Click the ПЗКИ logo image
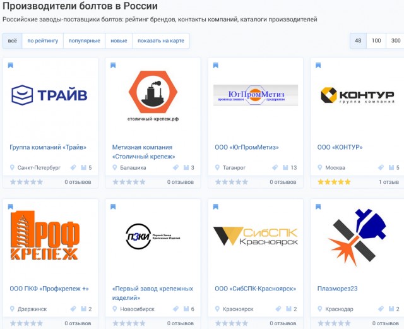Screen dimensions: 404x329 click(153, 236)
